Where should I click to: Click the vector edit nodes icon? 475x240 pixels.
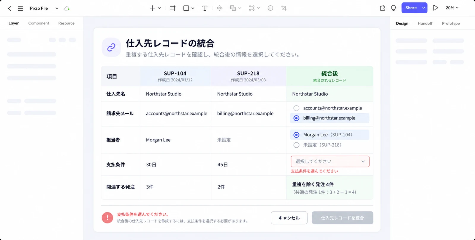(x=252, y=8)
